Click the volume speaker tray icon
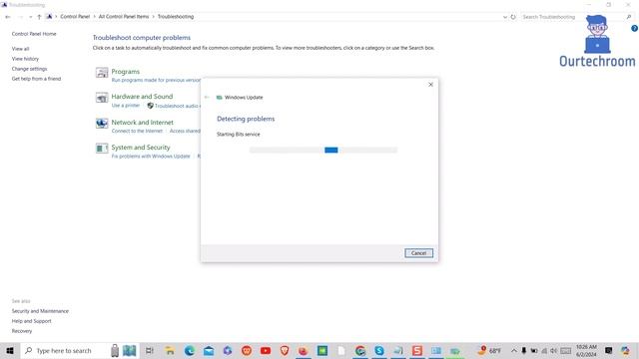The height and width of the screenshot is (359, 639). click(x=553, y=350)
